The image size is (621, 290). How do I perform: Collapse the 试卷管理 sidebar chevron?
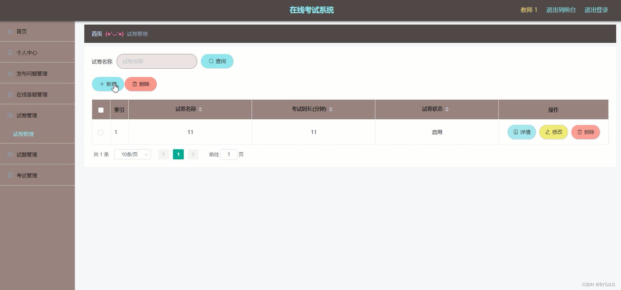[x=66, y=115]
